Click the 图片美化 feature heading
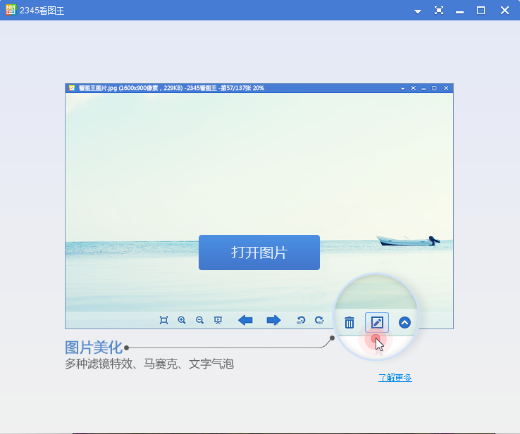The width and height of the screenshot is (520, 434). [93, 347]
